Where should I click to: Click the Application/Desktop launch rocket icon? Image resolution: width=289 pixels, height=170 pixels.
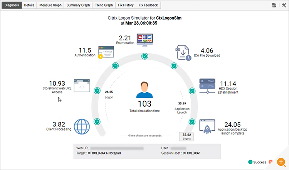click(x=207, y=126)
